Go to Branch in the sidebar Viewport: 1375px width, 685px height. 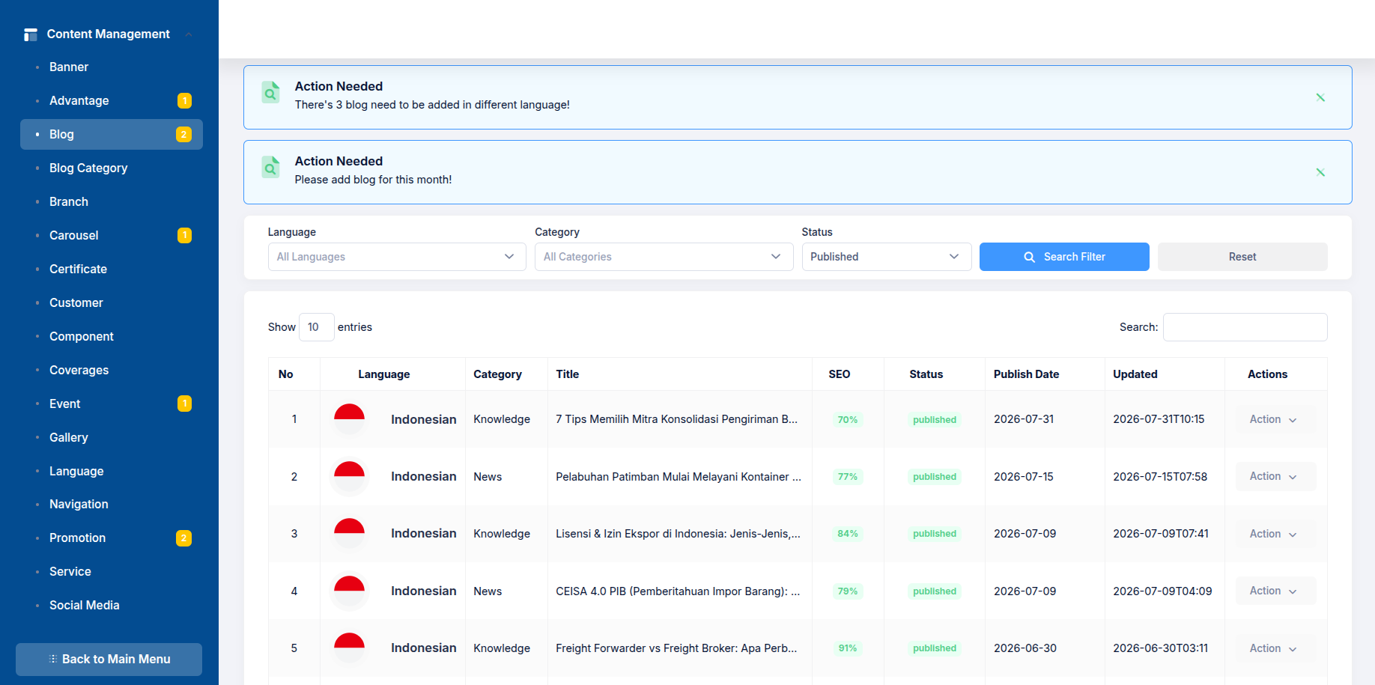[69, 202]
